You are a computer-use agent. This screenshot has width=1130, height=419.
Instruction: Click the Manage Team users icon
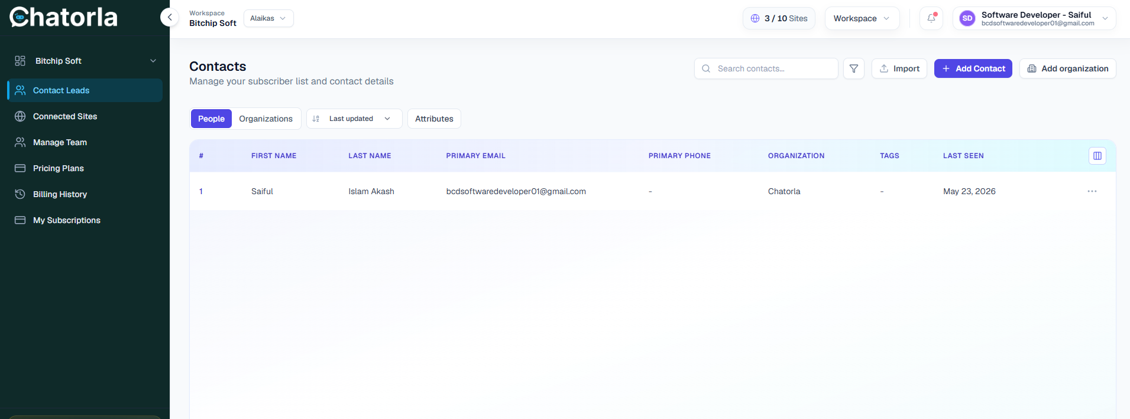[20, 142]
